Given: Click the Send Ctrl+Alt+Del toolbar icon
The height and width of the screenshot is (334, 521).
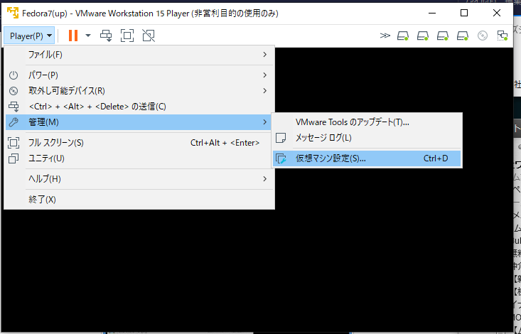Looking at the screenshot, I should click(x=106, y=36).
